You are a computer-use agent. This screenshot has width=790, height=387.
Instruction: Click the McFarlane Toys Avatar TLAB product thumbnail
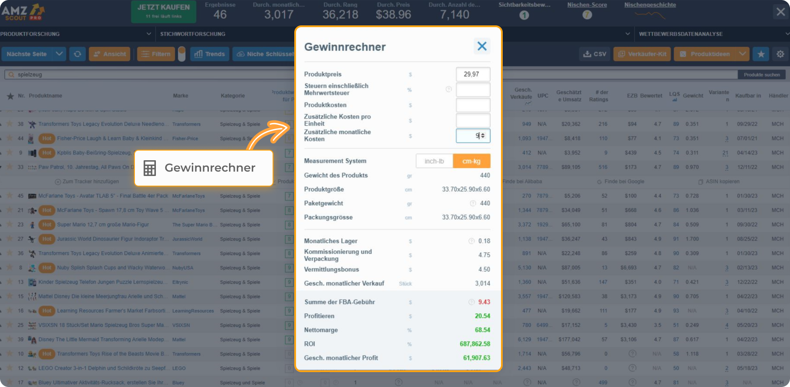coord(32,196)
